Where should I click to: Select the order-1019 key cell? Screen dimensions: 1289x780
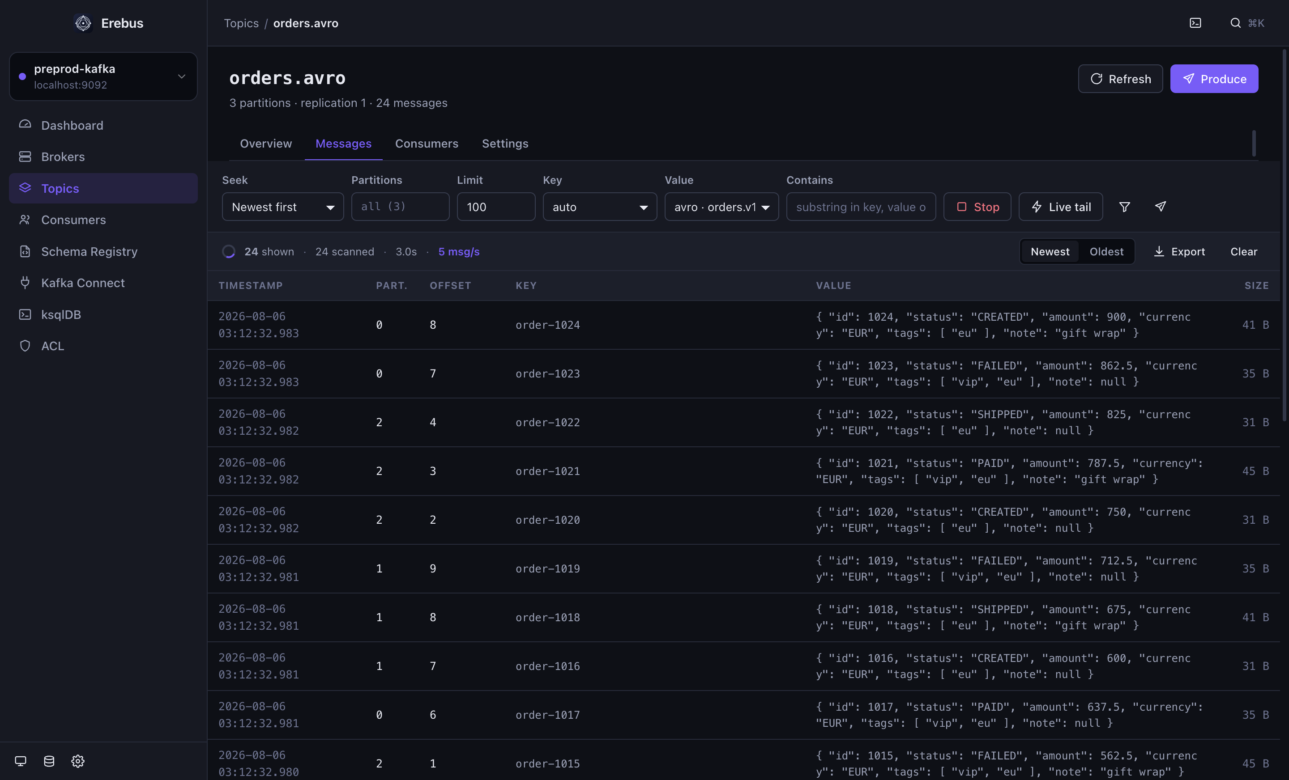coord(548,569)
